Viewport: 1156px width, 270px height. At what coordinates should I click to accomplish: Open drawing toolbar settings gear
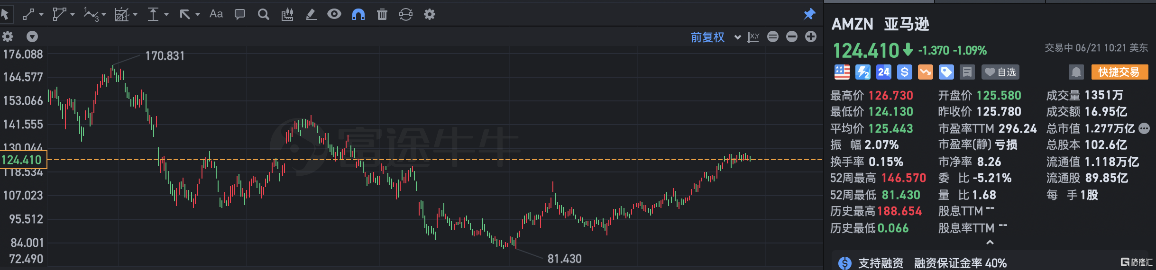click(430, 14)
